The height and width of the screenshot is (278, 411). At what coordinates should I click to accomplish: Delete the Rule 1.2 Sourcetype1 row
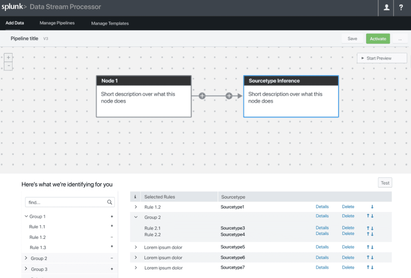pos(348,207)
